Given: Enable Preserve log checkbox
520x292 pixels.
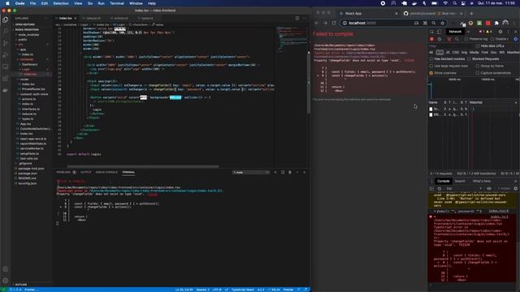Looking at the screenshot, I should pos(466,39).
